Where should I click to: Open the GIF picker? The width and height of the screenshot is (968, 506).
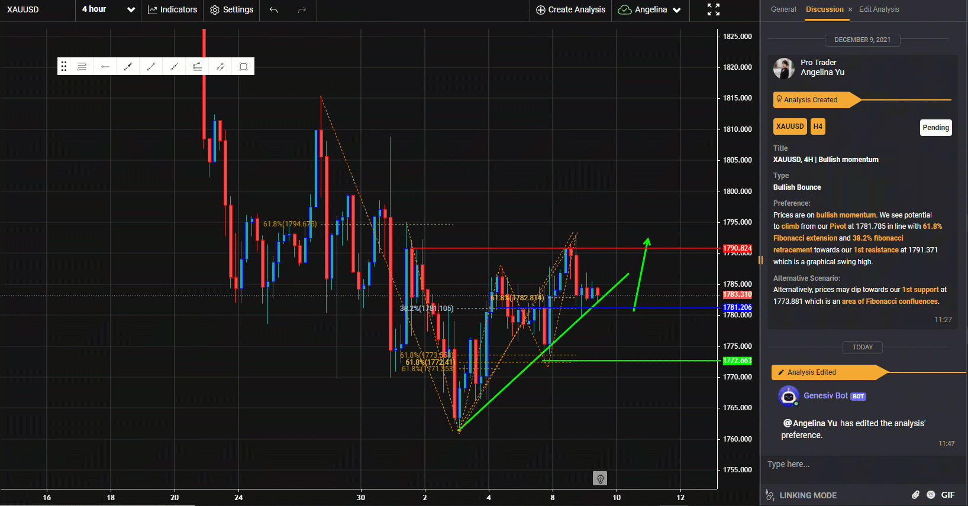pos(948,495)
